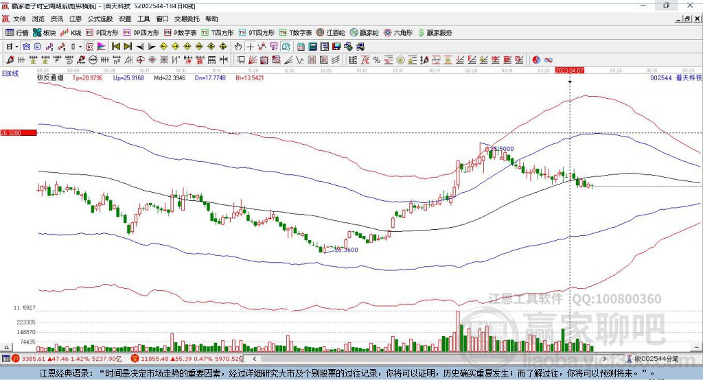Jump to the first bar of the chart
This screenshot has width=703, height=380.
[x=115, y=47]
